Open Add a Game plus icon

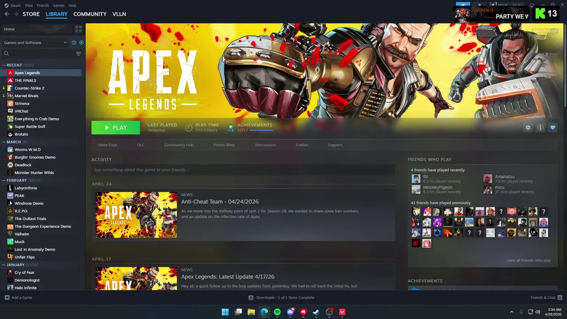7,298
